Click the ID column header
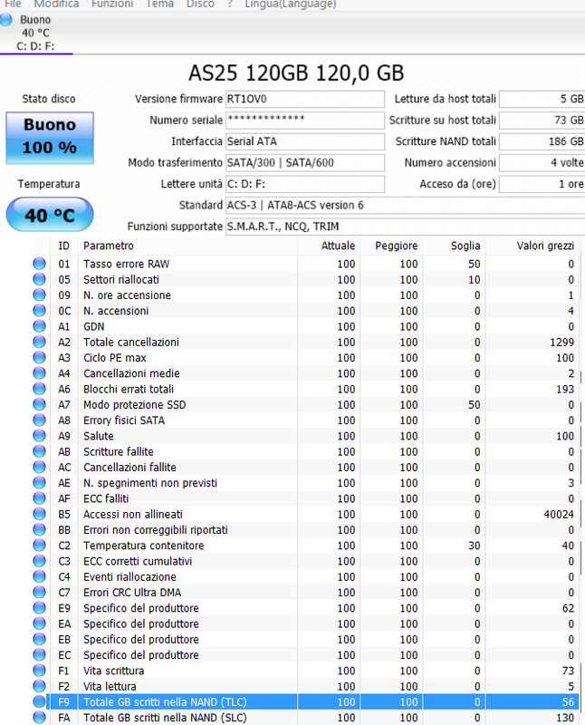 click(63, 246)
